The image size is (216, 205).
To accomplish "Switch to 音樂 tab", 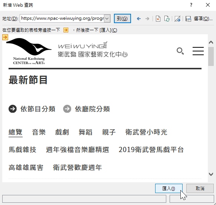I will (39, 132).
